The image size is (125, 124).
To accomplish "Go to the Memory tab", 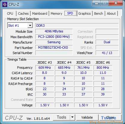I will tap(56, 14).
